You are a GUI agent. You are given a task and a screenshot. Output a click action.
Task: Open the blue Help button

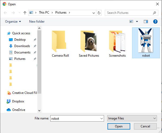(155, 22)
